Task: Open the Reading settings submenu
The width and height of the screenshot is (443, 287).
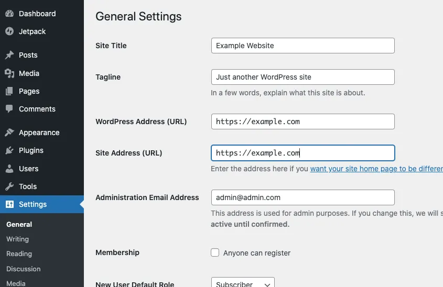Action: [x=19, y=253]
